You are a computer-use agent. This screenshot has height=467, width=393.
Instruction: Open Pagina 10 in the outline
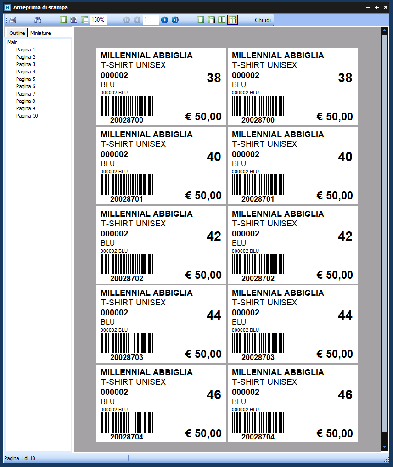tap(27, 116)
